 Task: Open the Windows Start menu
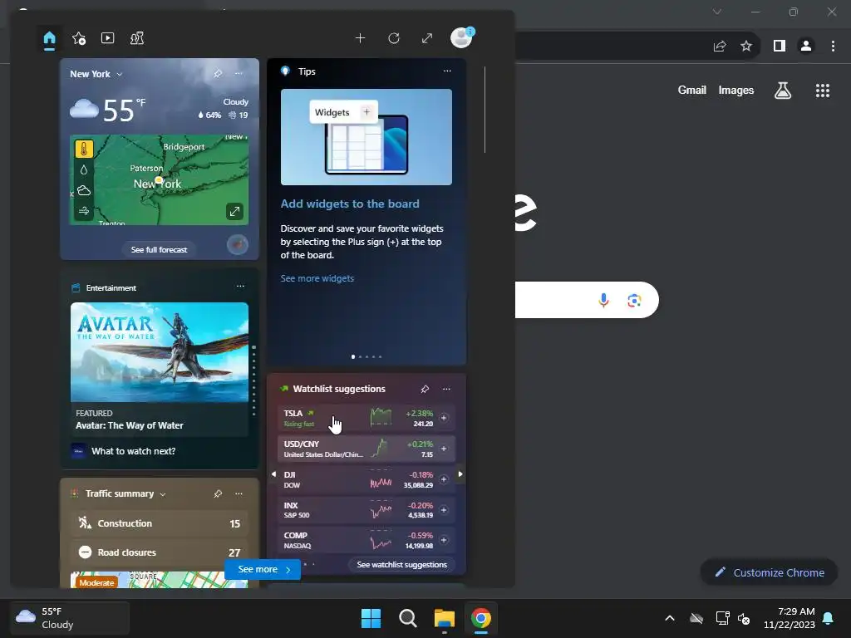371,618
